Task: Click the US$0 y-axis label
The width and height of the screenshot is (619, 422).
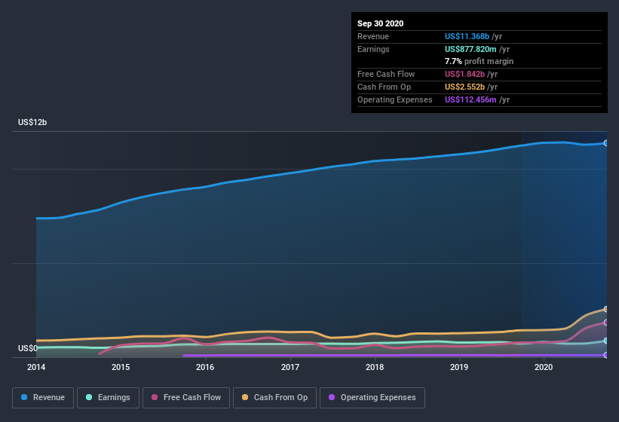Action: pos(28,348)
